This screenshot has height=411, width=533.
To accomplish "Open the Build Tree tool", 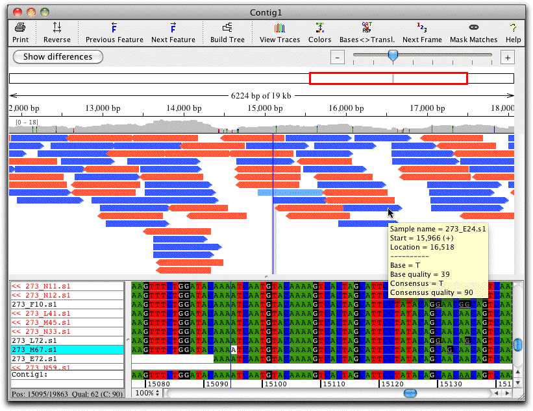I will [227, 27].
